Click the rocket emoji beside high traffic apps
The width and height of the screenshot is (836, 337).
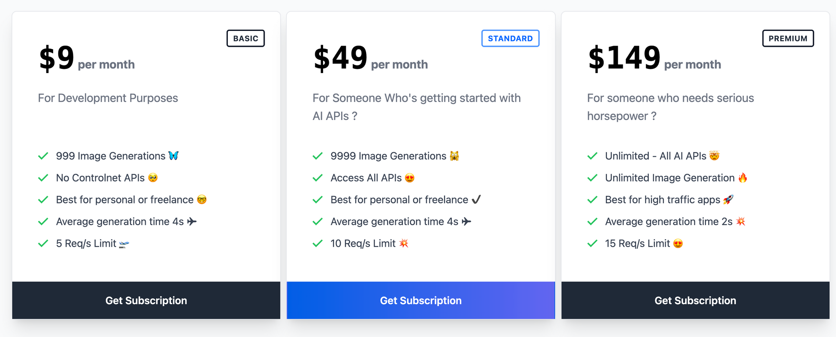(x=728, y=200)
